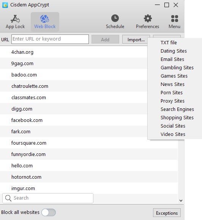
Task: Select the imgur.com entry
Action: coord(89,189)
